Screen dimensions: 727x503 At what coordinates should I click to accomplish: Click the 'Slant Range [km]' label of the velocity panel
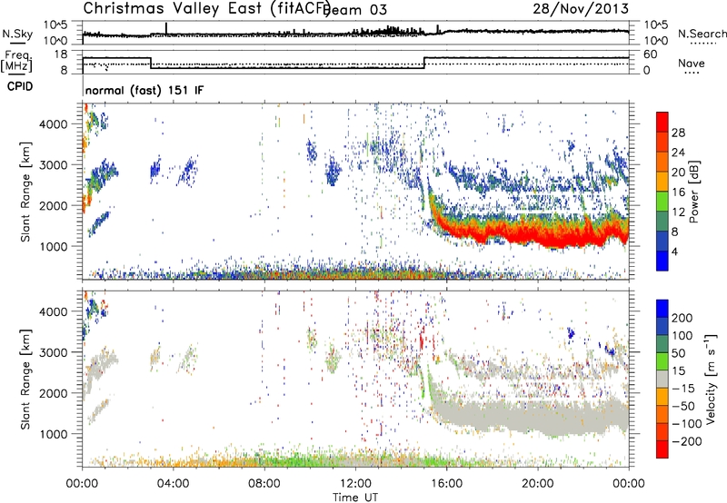pos(25,379)
